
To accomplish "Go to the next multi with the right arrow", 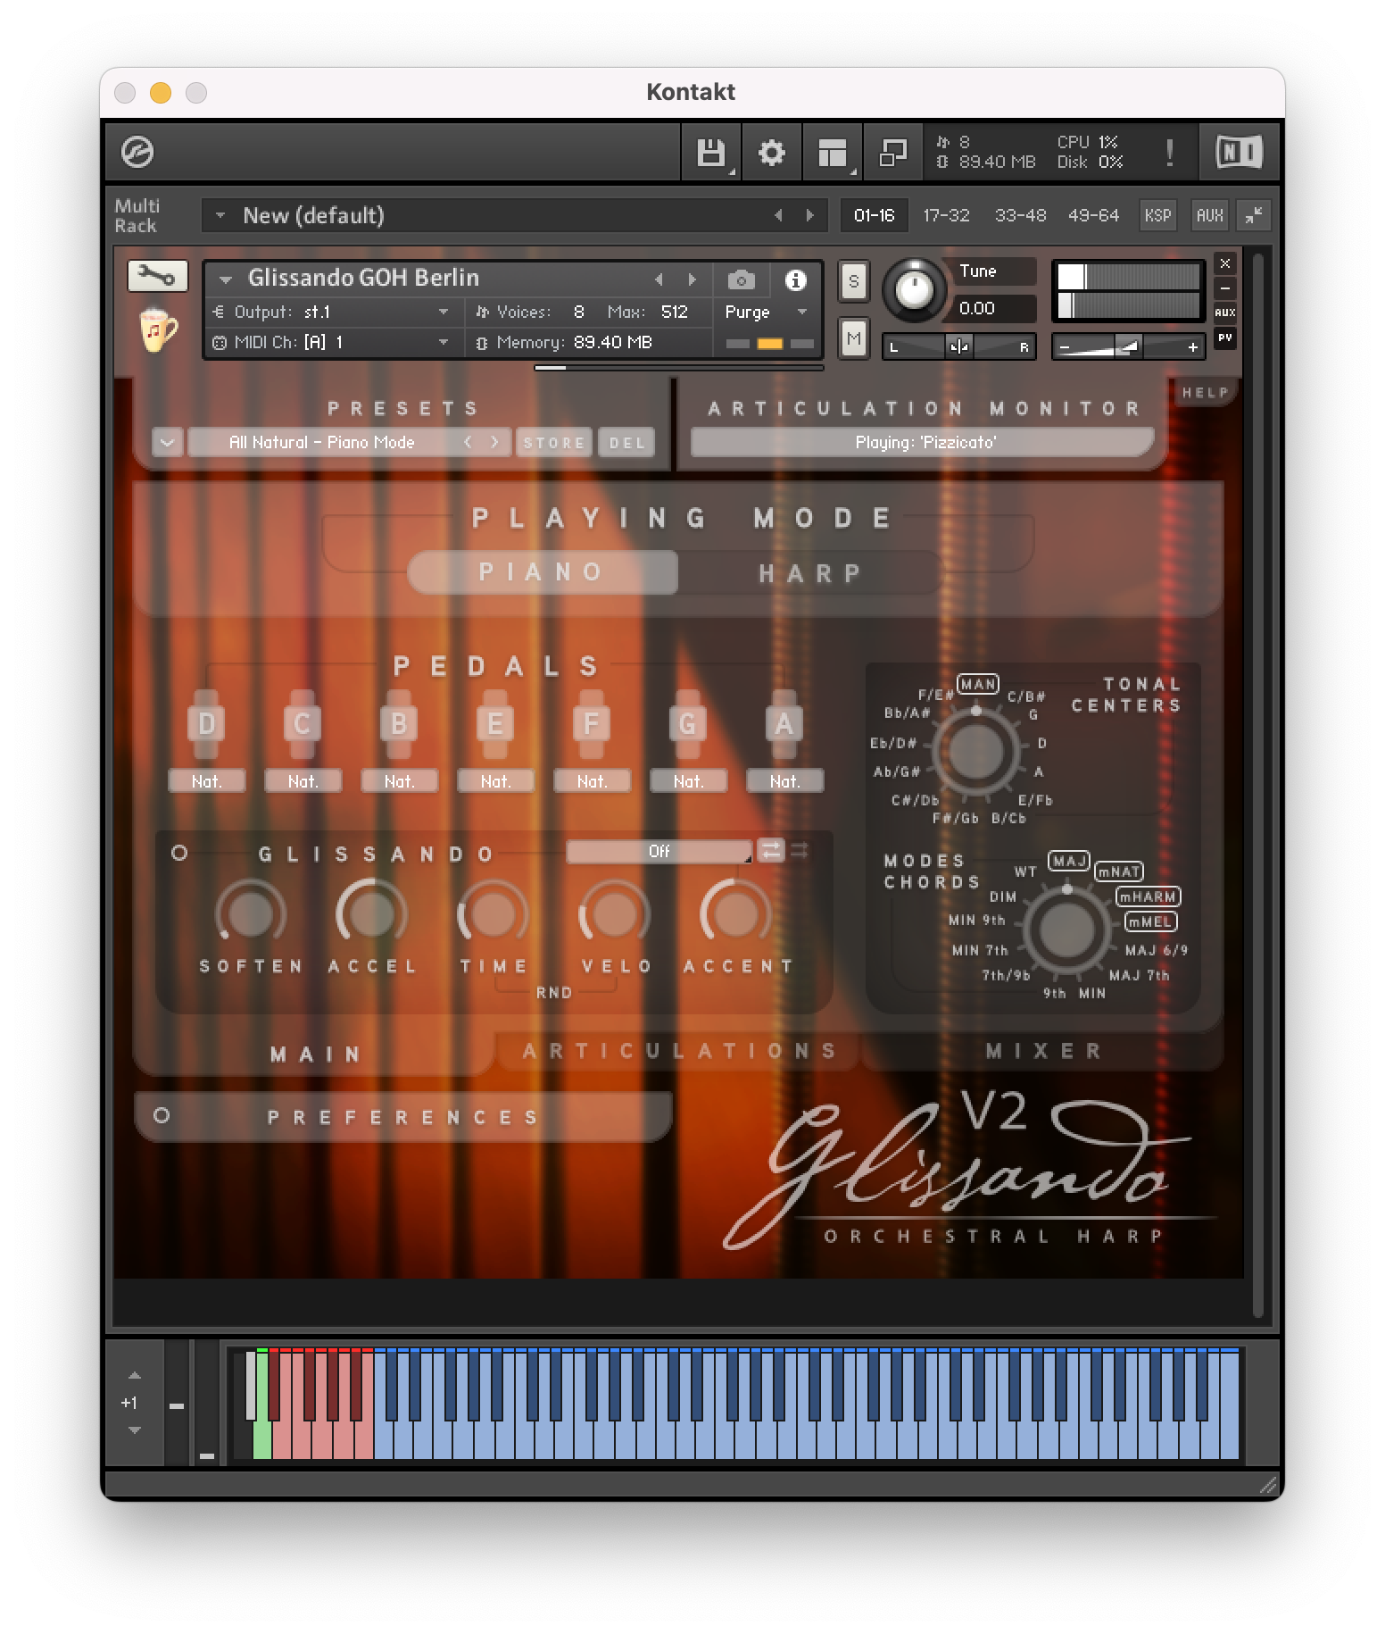I will (809, 215).
